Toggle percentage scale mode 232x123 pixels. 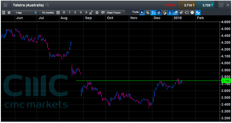click(148, 13)
